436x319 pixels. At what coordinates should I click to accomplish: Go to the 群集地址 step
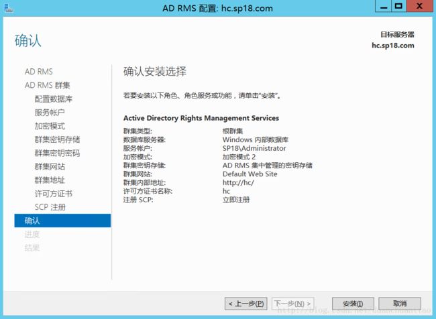point(50,180)
